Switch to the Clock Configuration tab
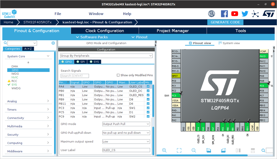The height and width of the screenshot is (159, 277). 105,31
